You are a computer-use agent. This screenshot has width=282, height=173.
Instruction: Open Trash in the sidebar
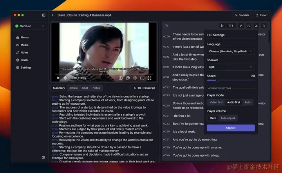(x=22, y=60)
